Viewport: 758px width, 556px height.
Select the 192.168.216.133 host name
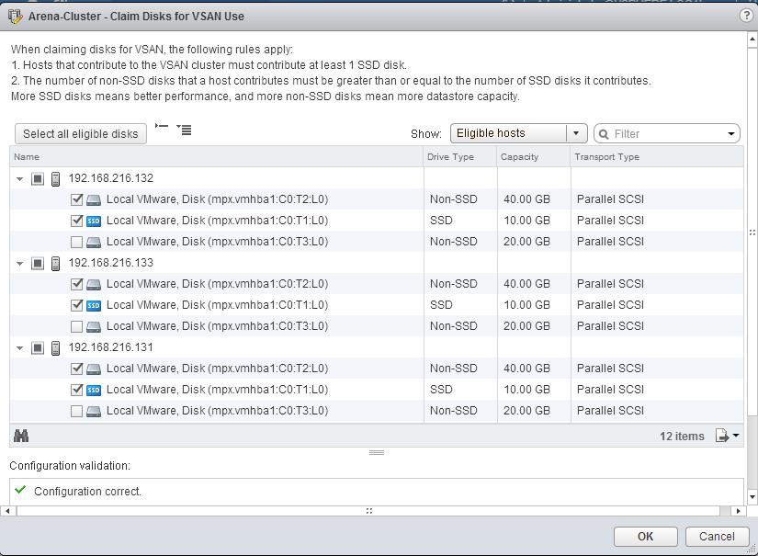110,263
